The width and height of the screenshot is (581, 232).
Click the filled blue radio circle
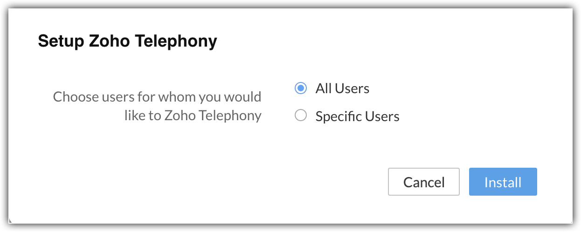click(301, 88)
